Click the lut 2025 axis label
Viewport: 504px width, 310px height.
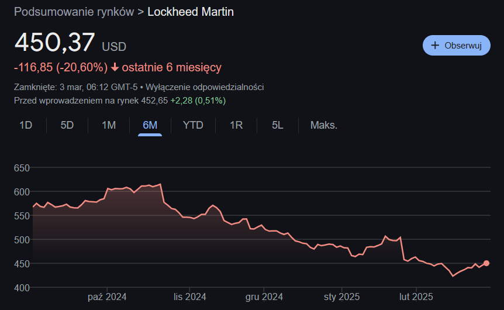(416, 297)
